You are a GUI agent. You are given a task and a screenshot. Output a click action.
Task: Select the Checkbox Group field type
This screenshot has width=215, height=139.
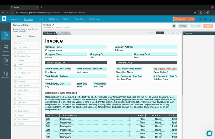26,56
